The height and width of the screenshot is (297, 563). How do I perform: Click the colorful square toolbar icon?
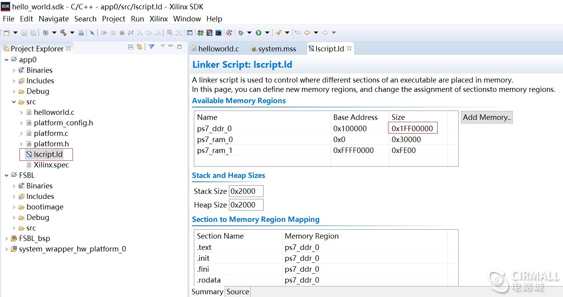click(209, 33)
